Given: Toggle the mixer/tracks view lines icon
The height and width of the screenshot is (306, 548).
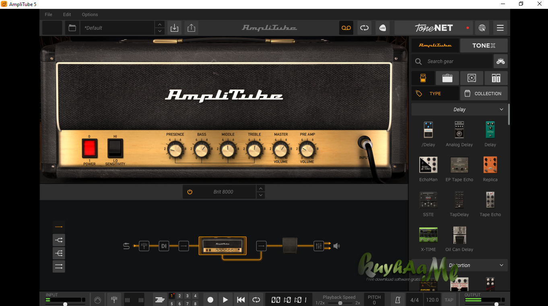Looking at the screenshot, I should (160, 300).
